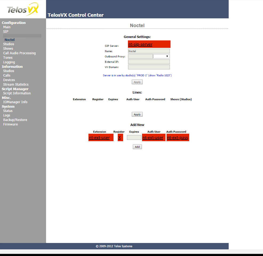Open Script Information under Script Manager
The width and height of the screenshot is (263, 256).
pyautogui.click(x=17, y=93)
